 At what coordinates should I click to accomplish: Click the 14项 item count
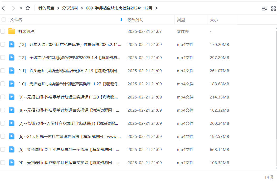[269, 177]
